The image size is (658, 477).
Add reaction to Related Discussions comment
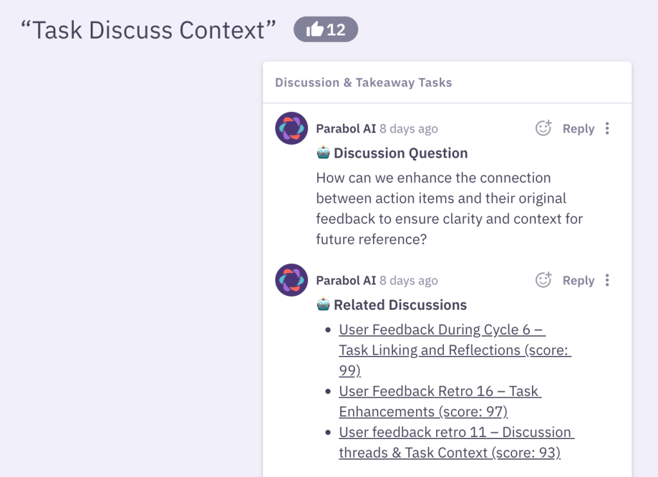click(x=543, y=279)
